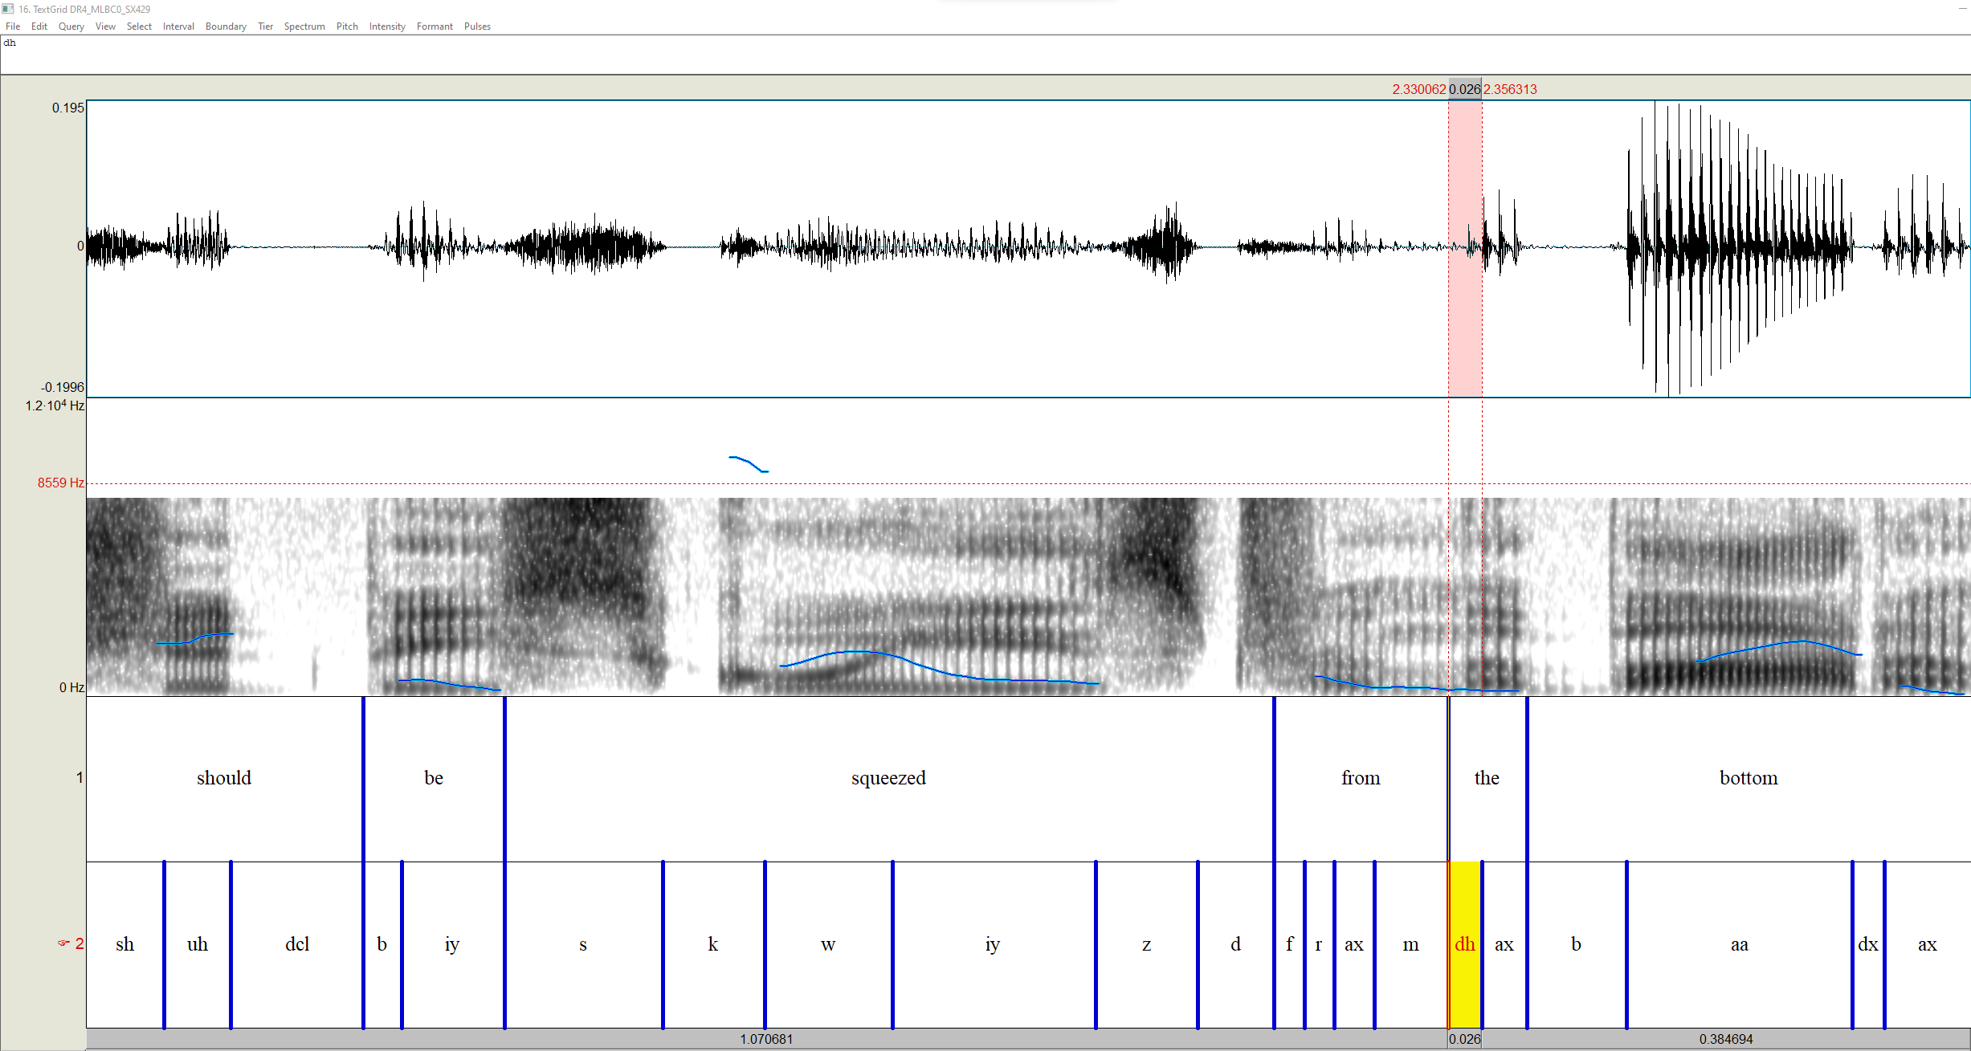
Task: Open the Formant menu
Action: [434, 26]
